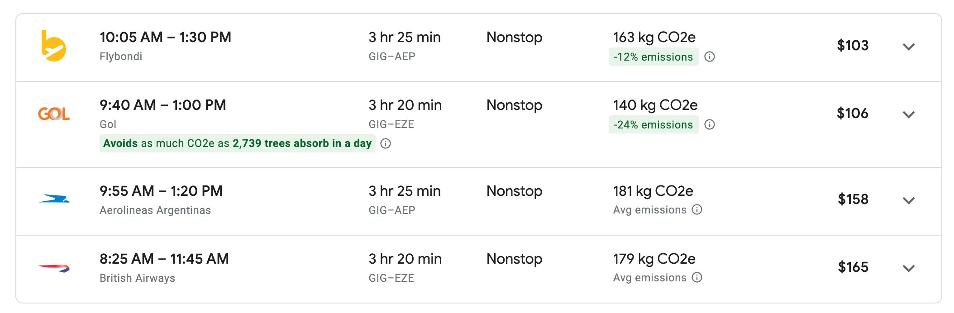Expand the British Airways $165 flight
This screenshot has height=313, width=954.
tap(909, 268)
